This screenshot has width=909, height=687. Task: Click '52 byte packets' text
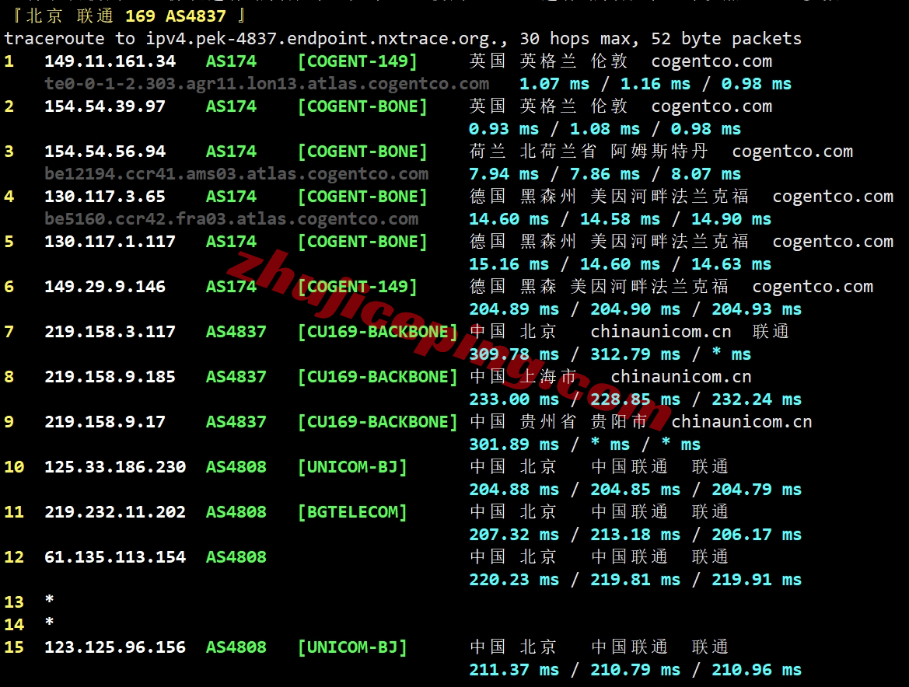pyautogui.click(x=726, y=39)
